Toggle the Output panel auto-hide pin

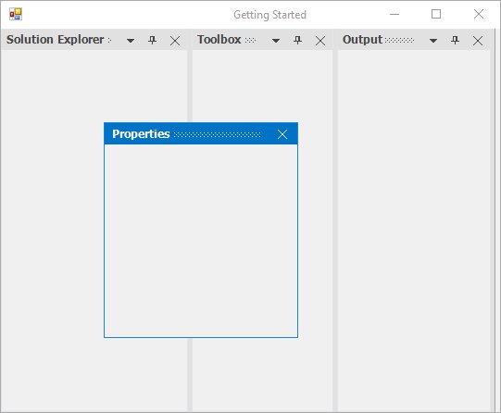(455, 40)
